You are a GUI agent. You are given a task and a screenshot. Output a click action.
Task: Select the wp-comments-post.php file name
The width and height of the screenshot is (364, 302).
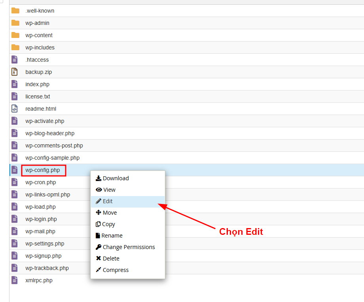tap(54, 146)
